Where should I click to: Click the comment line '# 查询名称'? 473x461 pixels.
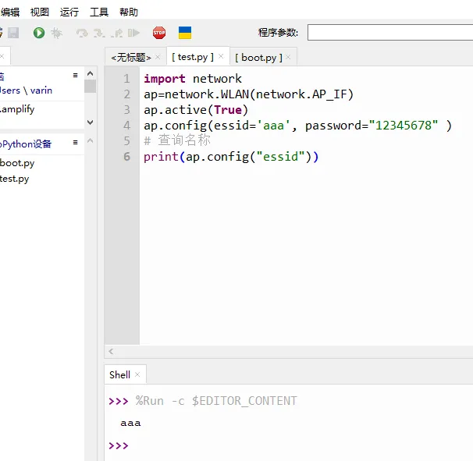coord(177,140)
